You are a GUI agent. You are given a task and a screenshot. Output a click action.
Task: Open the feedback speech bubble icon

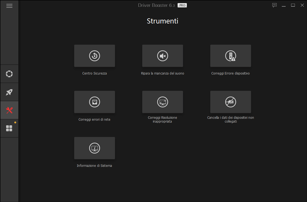pyautogui.click(x=274, y=5)
